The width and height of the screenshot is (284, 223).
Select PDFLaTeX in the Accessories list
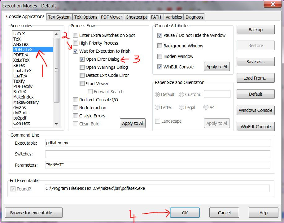[33, 50]
